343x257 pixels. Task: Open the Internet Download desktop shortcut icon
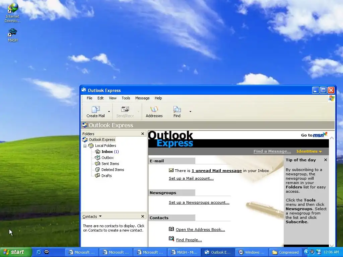pos(12,8)
